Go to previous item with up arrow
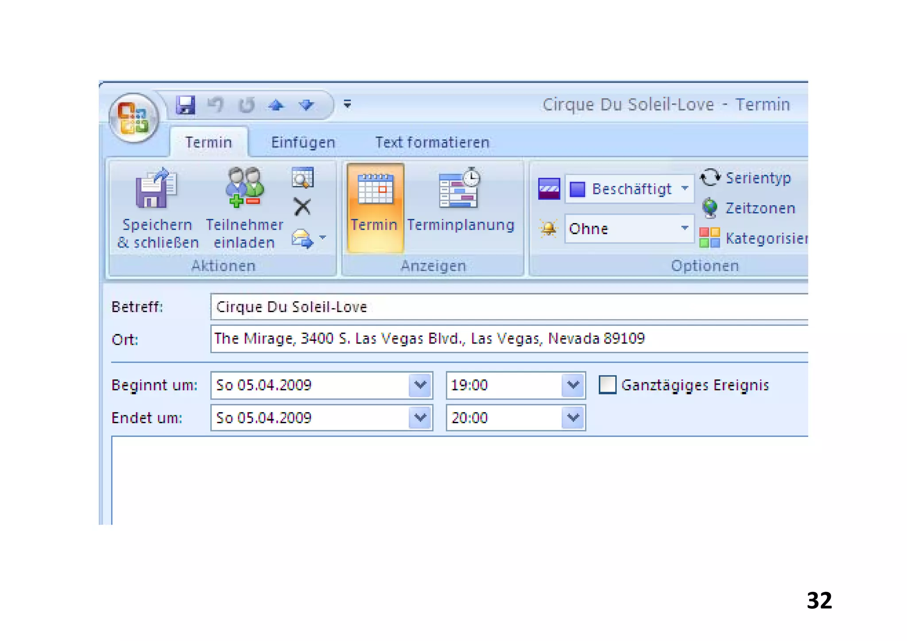The width and height of the screenshot is (907, 641). coord(276,105)
